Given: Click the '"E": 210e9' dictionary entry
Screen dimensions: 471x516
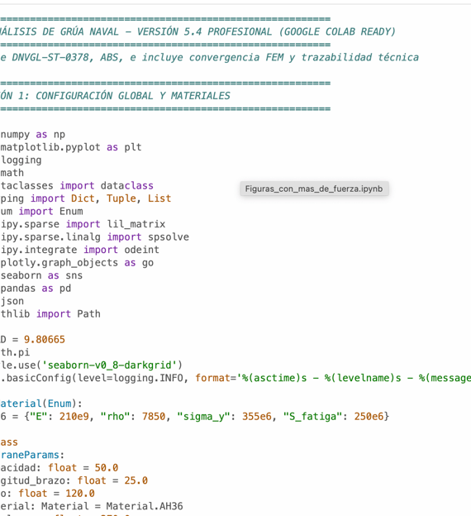Looking at the screenshot, I should tap(59, 417).
